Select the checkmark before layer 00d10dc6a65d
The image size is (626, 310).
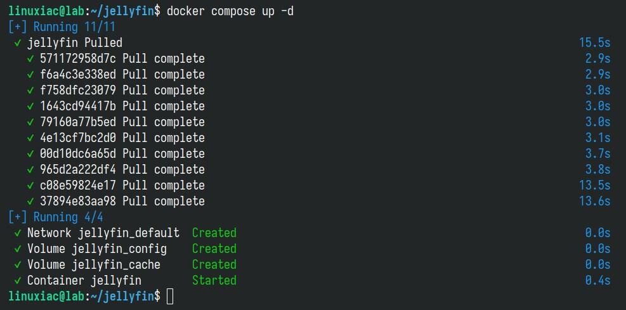coord(30,154)
